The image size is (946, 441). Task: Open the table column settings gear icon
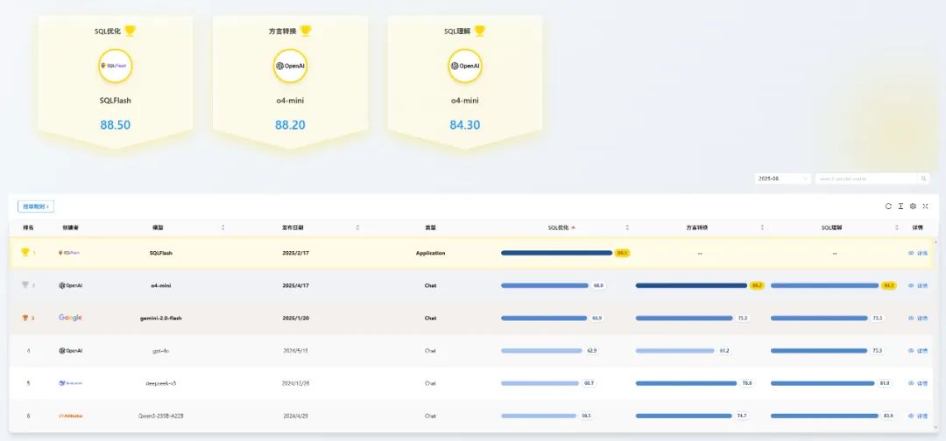[913, 206]
